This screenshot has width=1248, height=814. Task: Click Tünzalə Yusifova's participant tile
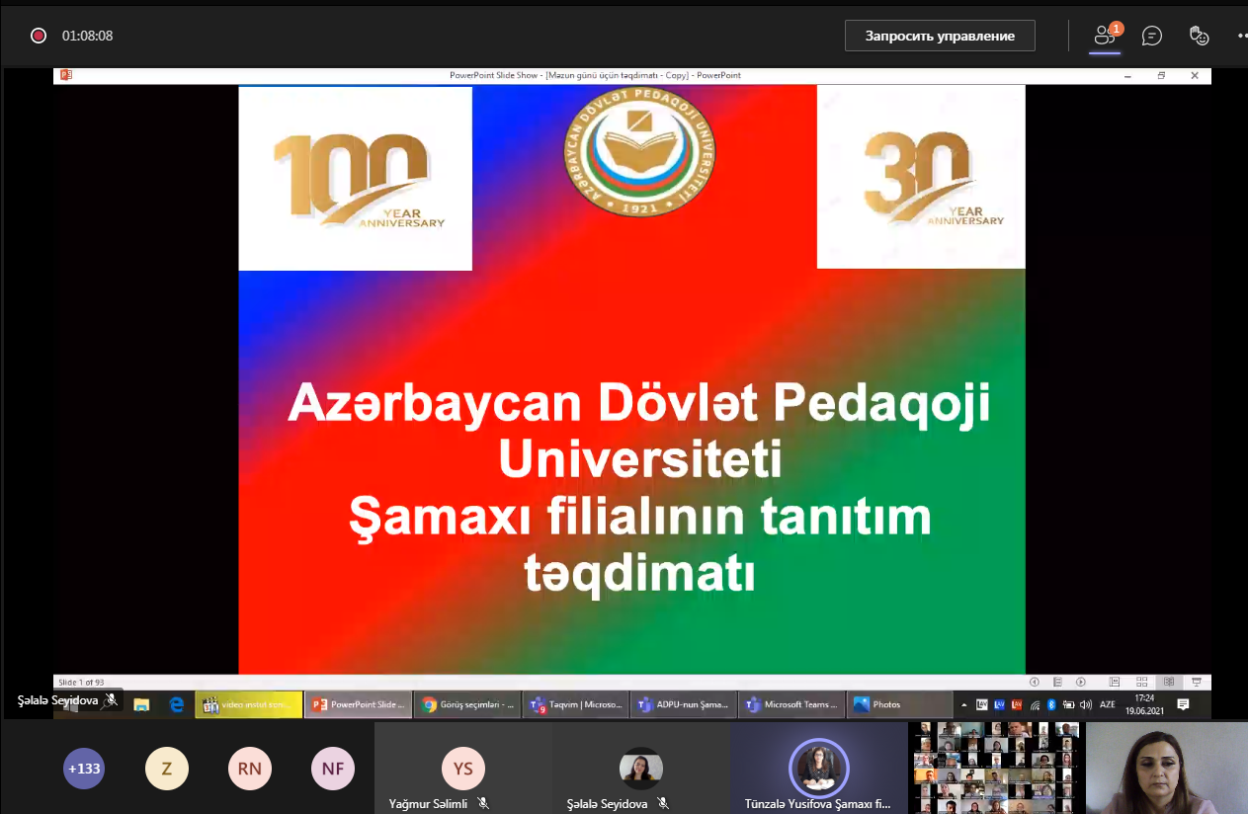tap(818, 769)
